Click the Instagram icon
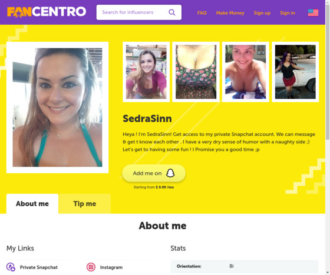330x275 pixels. coord(91,267)
